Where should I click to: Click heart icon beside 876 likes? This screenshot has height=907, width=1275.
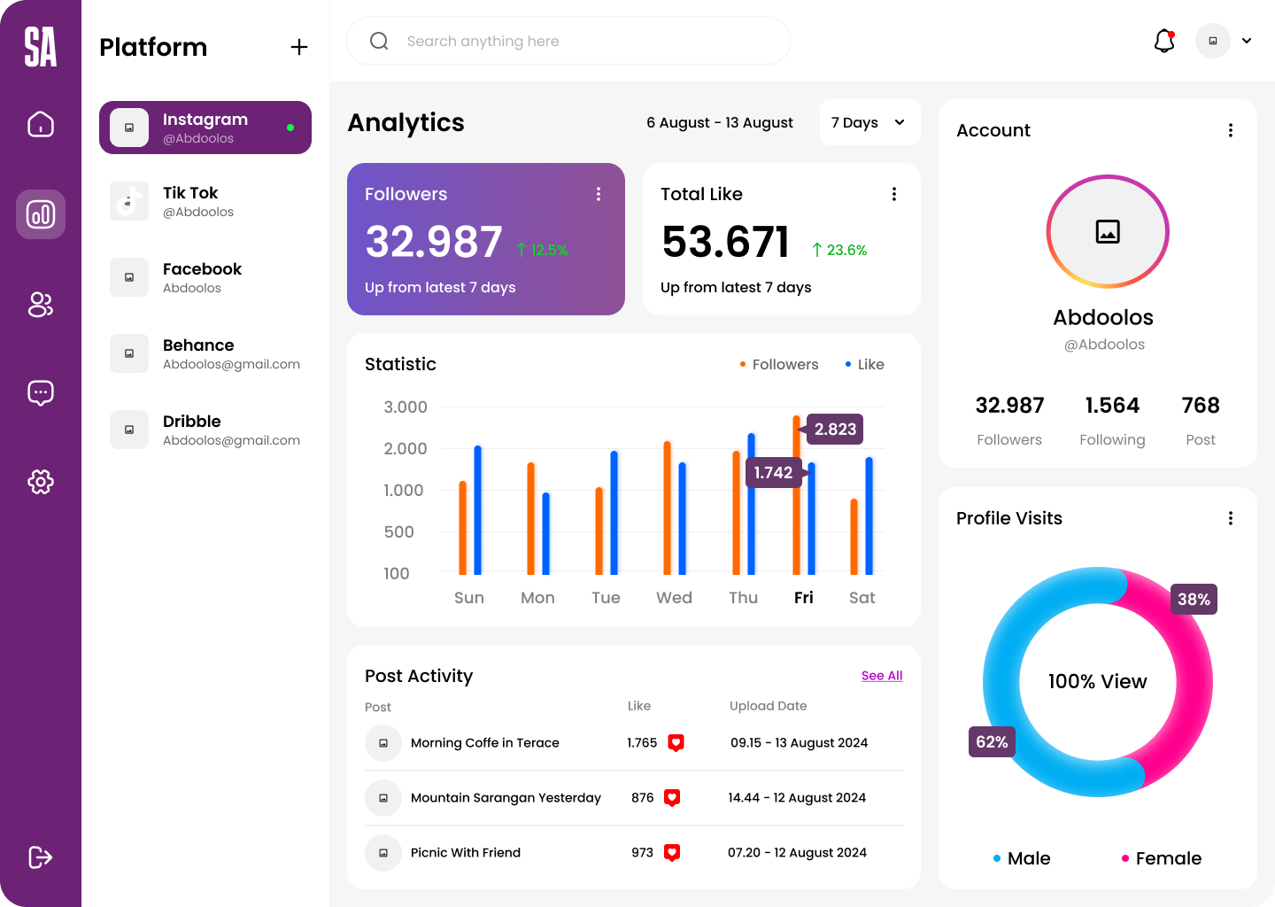672,797
